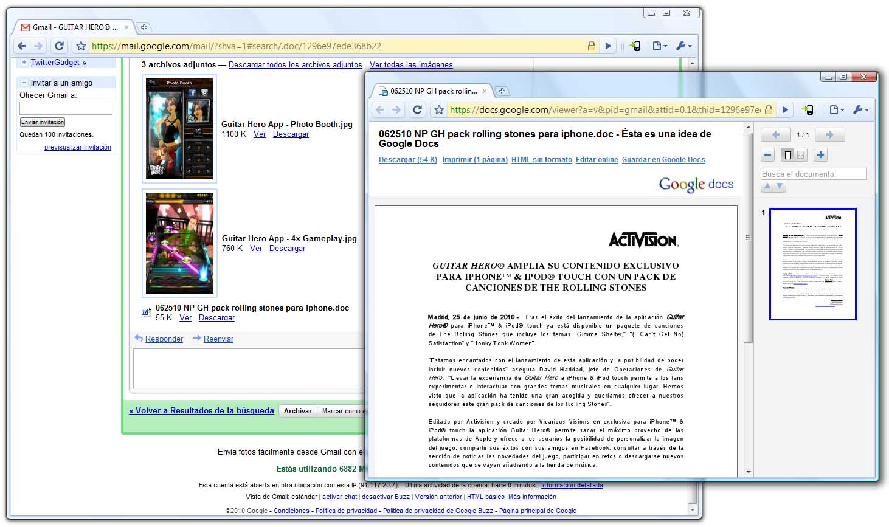Click Responder link in Gmail
This screenshot has width=889, height=527.
[x=164, y=339]
